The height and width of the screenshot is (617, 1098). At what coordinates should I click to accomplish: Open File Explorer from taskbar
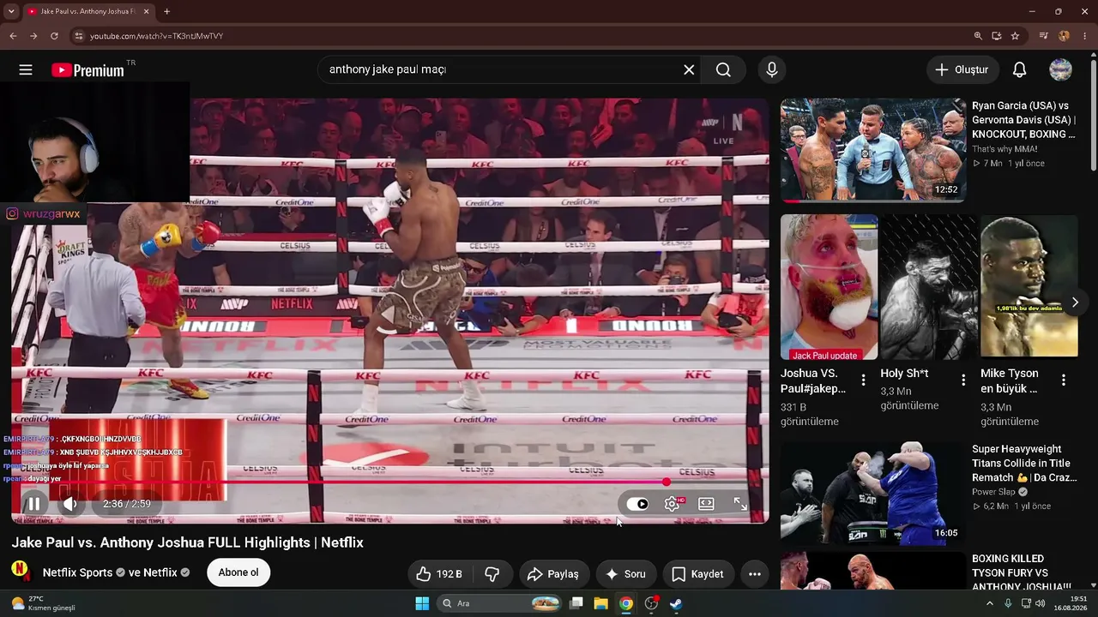(x=600, y=603)
